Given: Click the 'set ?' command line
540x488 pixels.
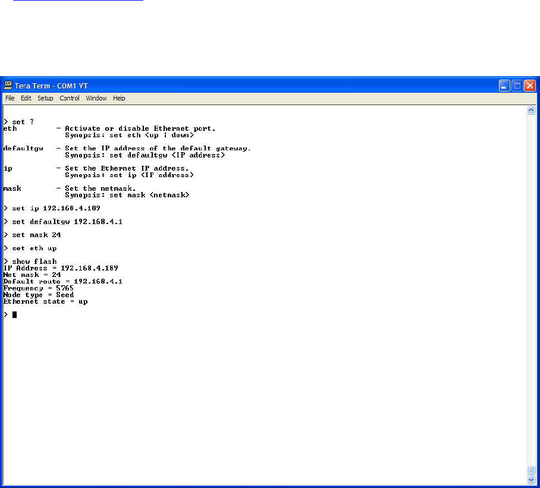Looking at the screenshot, I should [18, 122].
